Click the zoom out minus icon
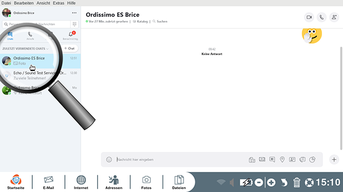Screen dimensions: 343x192 pyautogui.click(x=259, y=183)
